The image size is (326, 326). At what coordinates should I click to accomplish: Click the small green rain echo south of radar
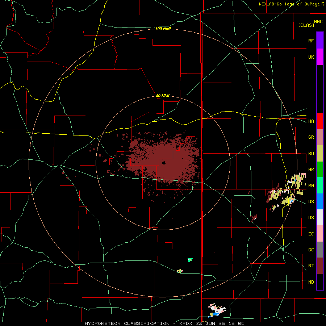click(x=190, y=260)
